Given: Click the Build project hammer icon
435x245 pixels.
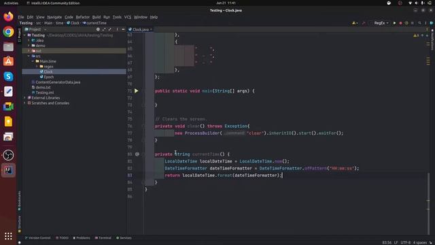Looking at the screenshot, I should pos(364,23).
